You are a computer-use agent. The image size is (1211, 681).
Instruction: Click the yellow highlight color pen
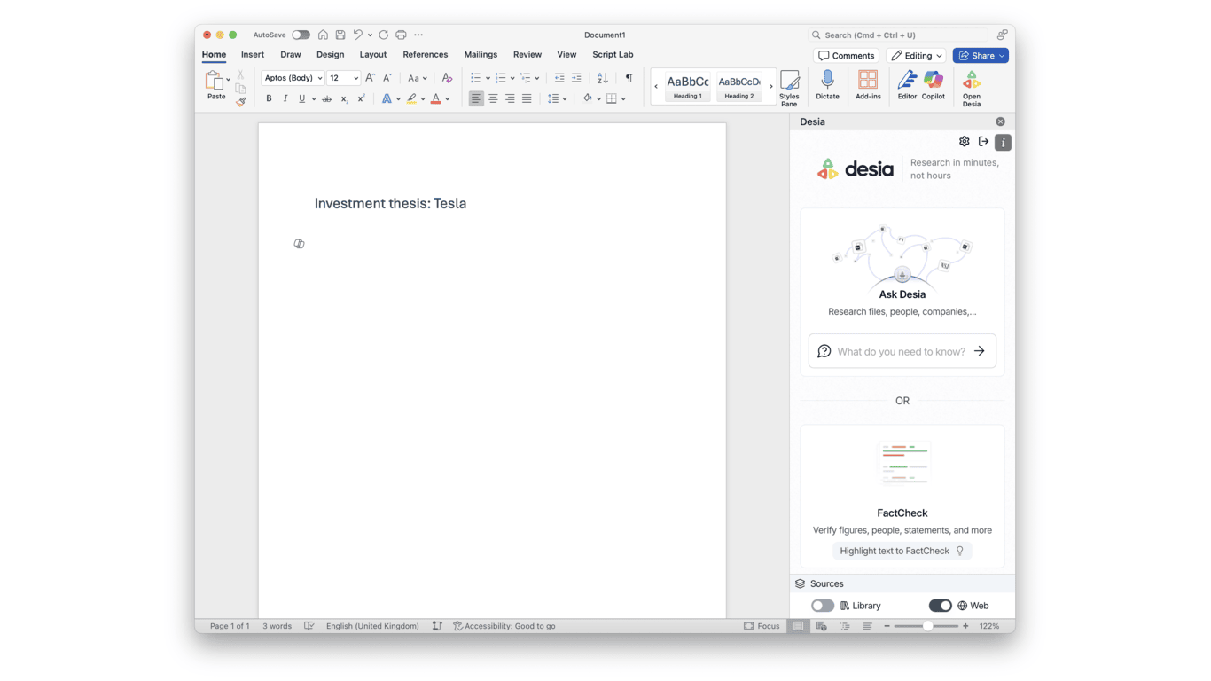coord(411,98)
